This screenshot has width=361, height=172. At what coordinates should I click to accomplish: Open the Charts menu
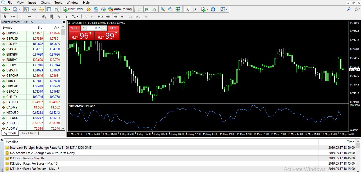coord(45,3)
